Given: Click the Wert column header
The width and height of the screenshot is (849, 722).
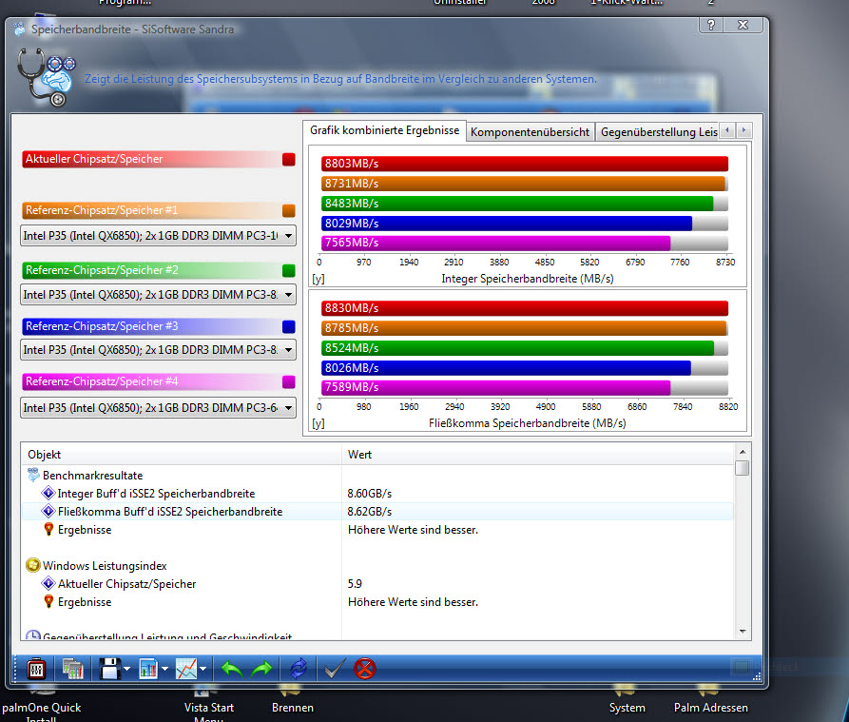Looking at the screenshot, I should click(x=538, y=455).
